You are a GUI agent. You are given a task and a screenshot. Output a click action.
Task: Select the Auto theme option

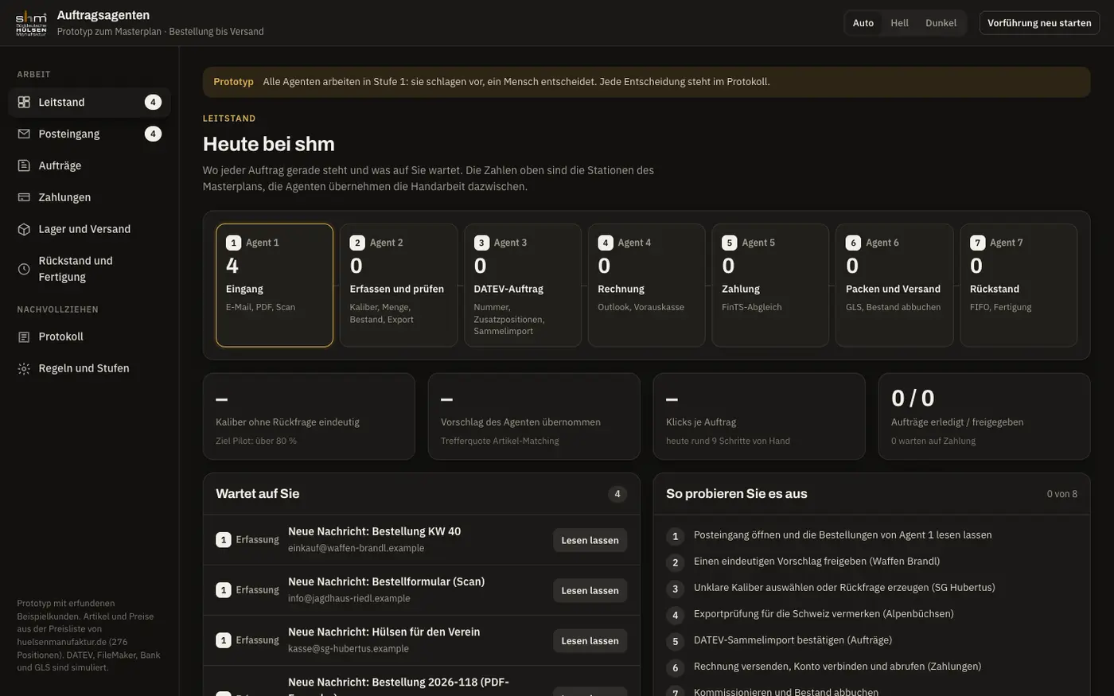click(x=863, y=23)
